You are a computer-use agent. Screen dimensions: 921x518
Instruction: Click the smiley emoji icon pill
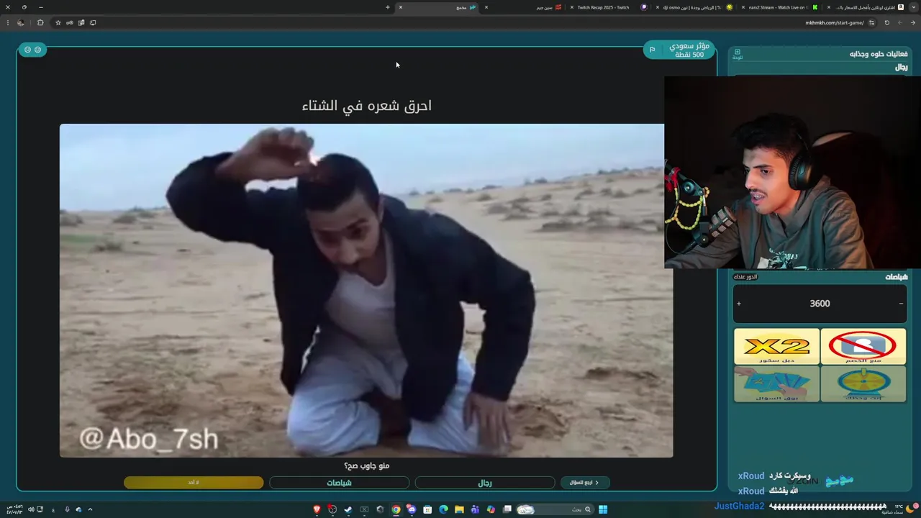click(x=32, y=50)
